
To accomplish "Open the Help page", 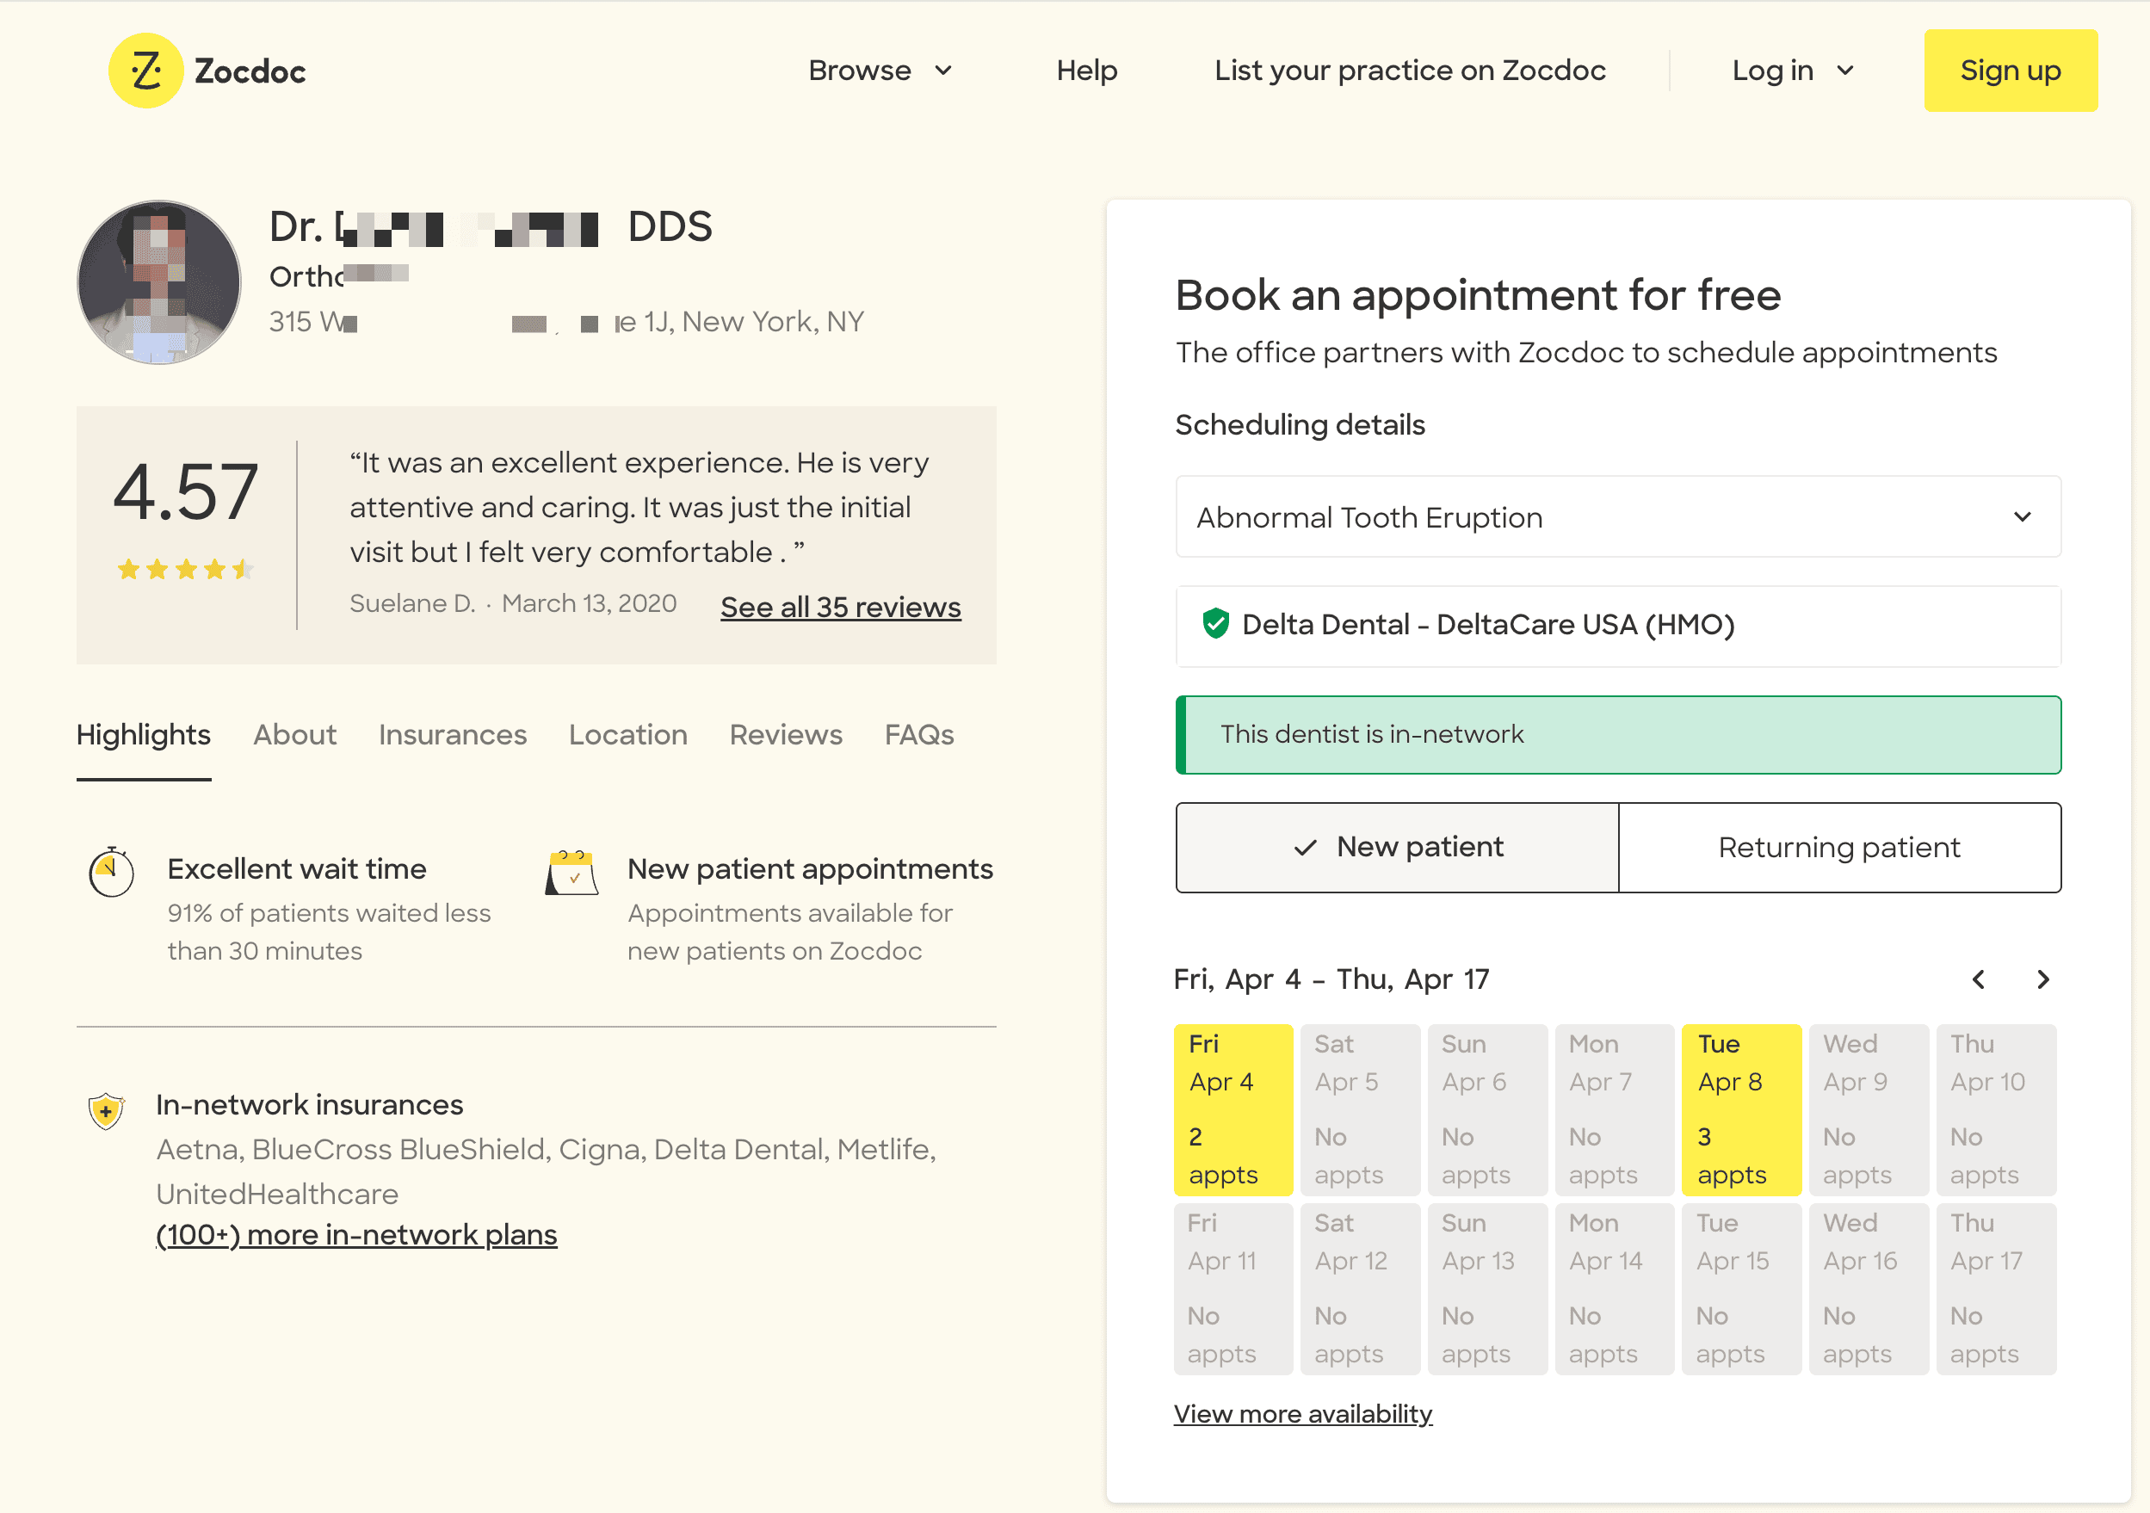I will 1086,71.
